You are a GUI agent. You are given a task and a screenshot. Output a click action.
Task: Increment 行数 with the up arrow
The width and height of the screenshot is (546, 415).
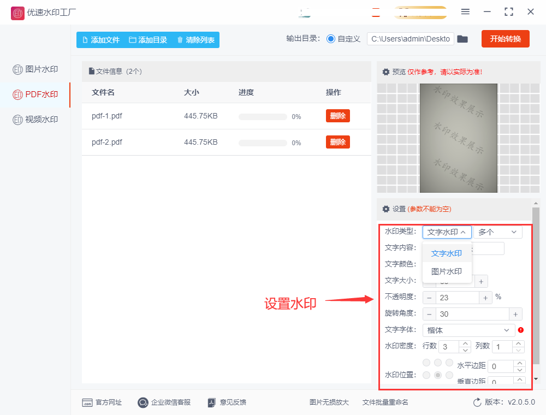(465, 343)
